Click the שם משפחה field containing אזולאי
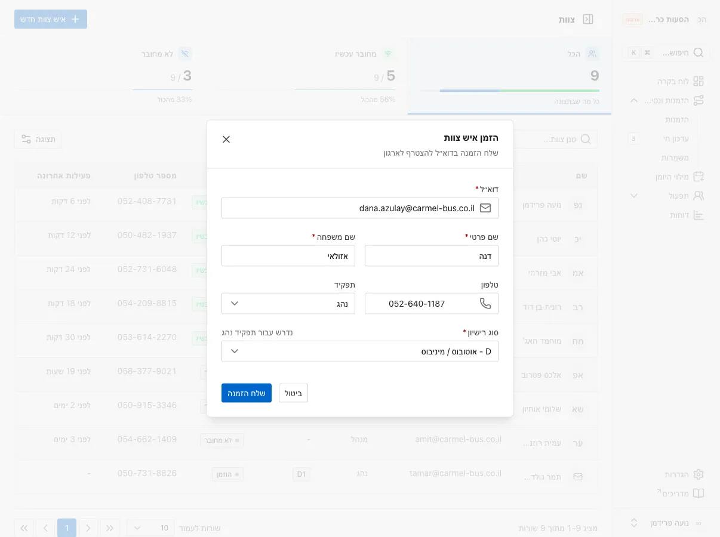Screen dimensions: 720x537 pyautogui.click(x=288, y=256)
